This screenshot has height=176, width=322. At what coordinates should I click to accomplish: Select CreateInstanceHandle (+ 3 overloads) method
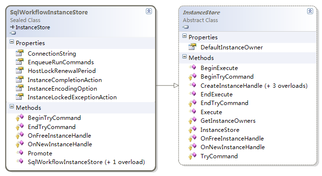[254, 85]
